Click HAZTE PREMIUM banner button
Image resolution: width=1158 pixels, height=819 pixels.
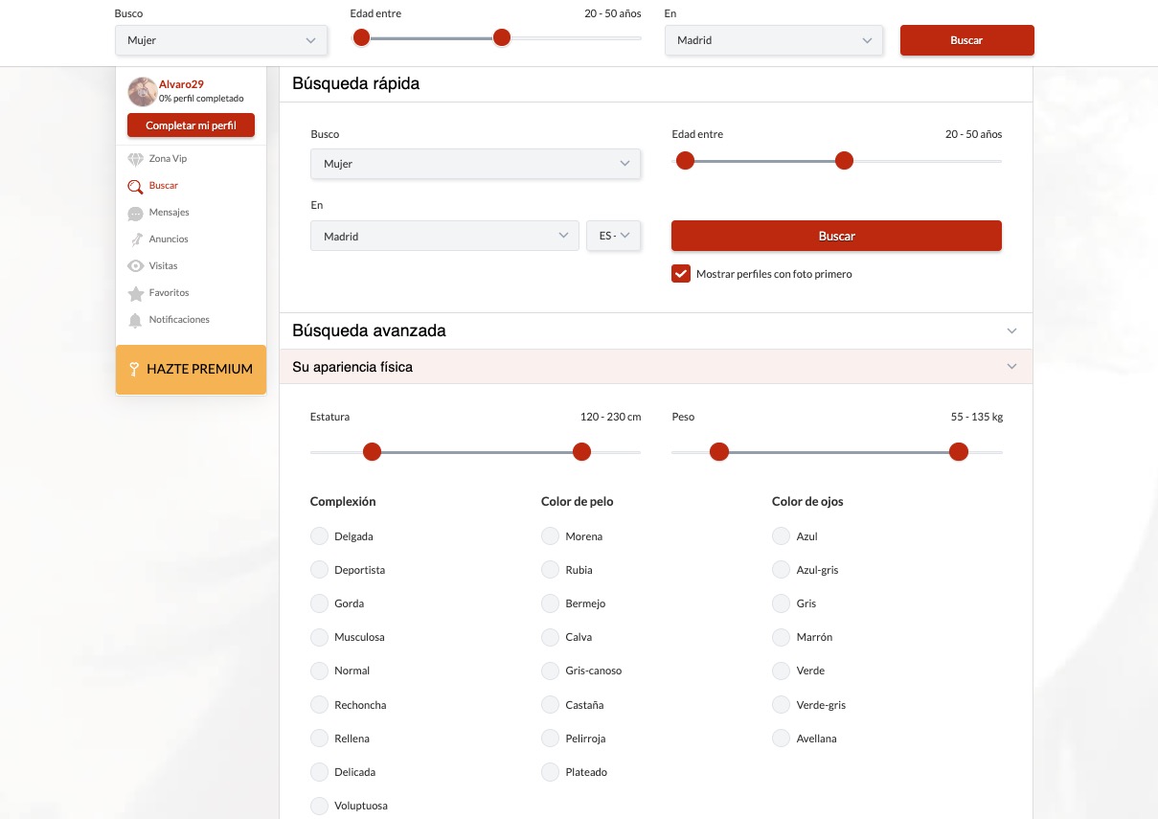pos(192,369)
